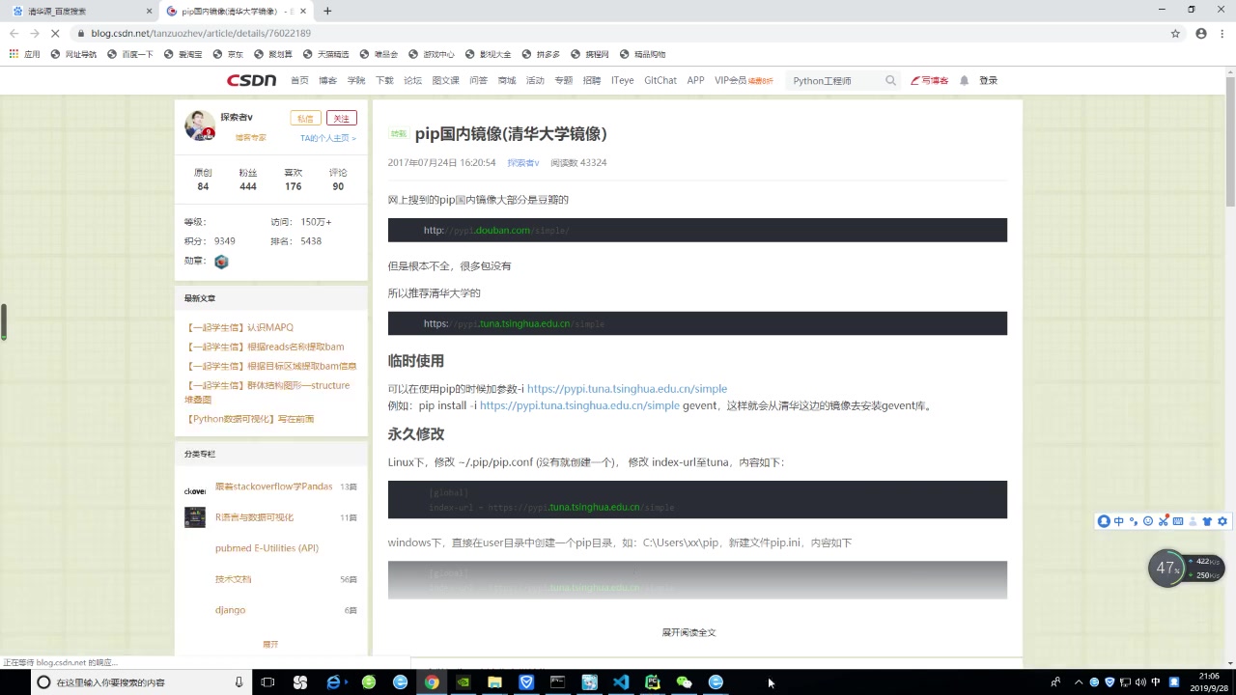Open the 拼多多 bookmark
Screen dimensions: 1236x695
coord(541,54)
